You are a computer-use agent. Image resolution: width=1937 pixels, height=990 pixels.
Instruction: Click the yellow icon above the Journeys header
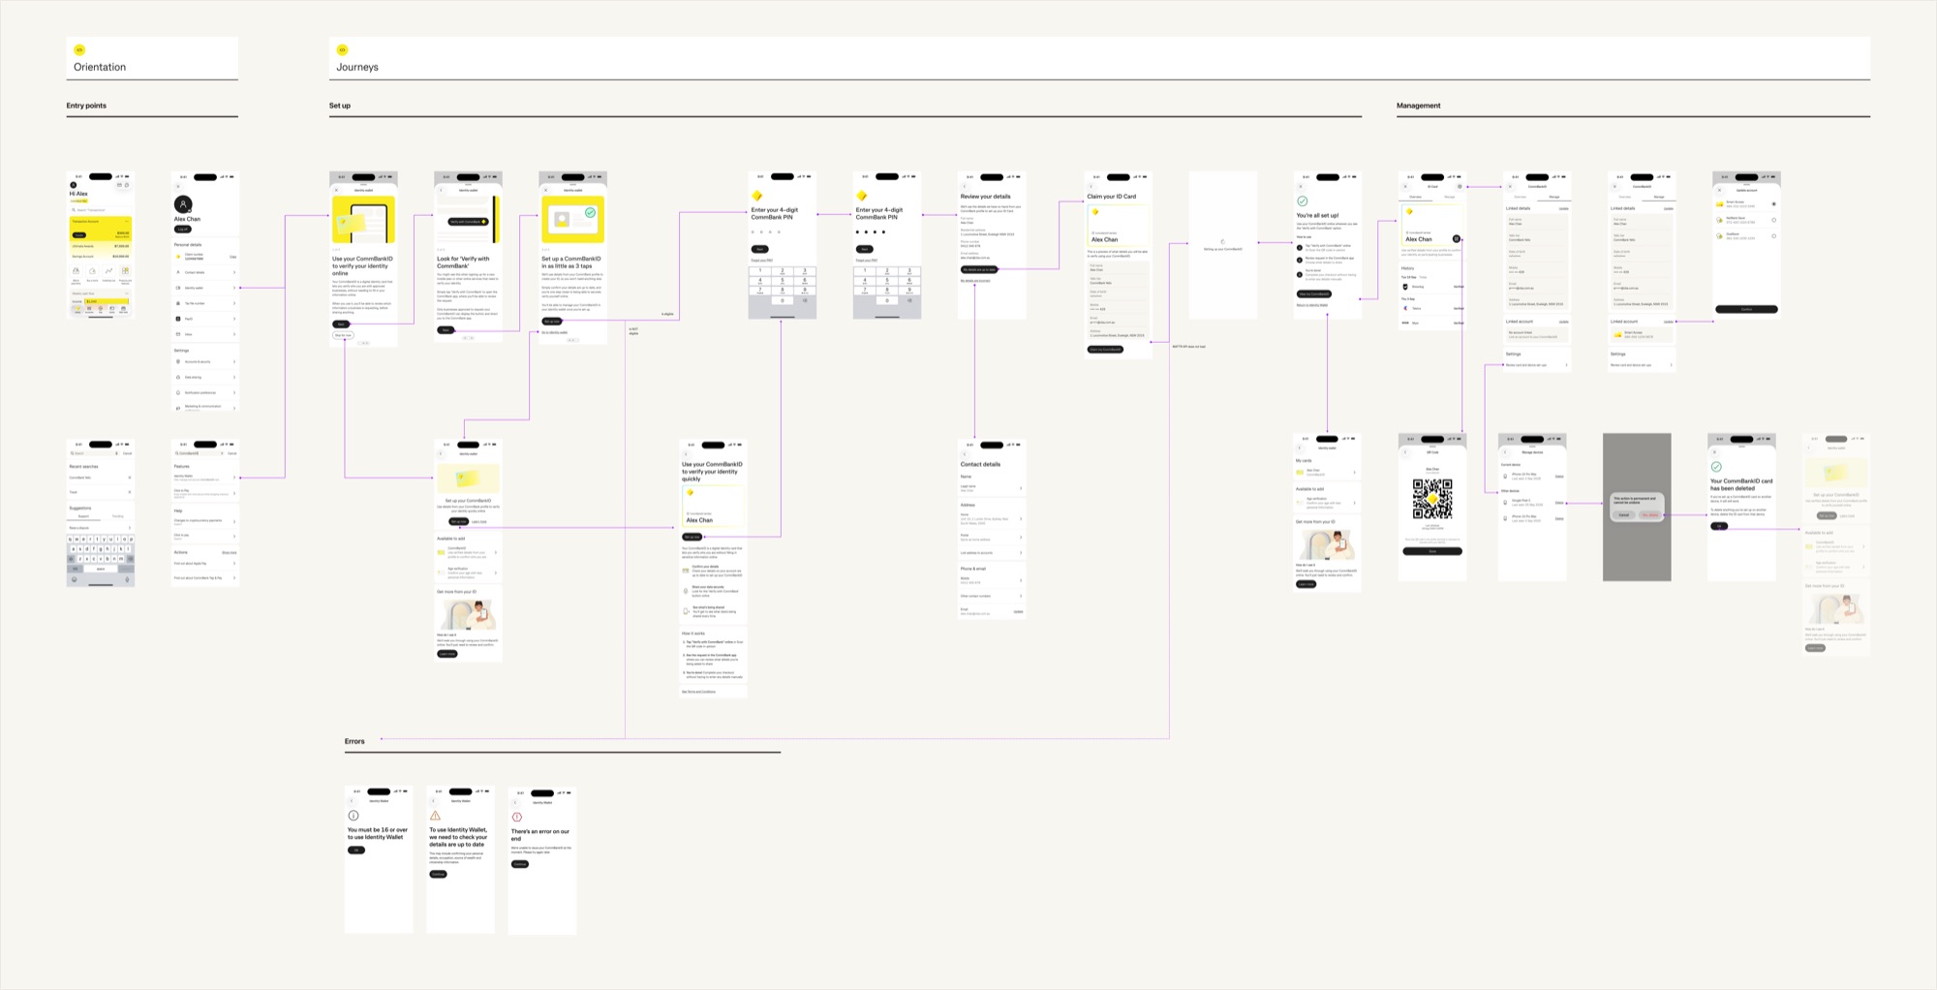[x=342, y=49]
